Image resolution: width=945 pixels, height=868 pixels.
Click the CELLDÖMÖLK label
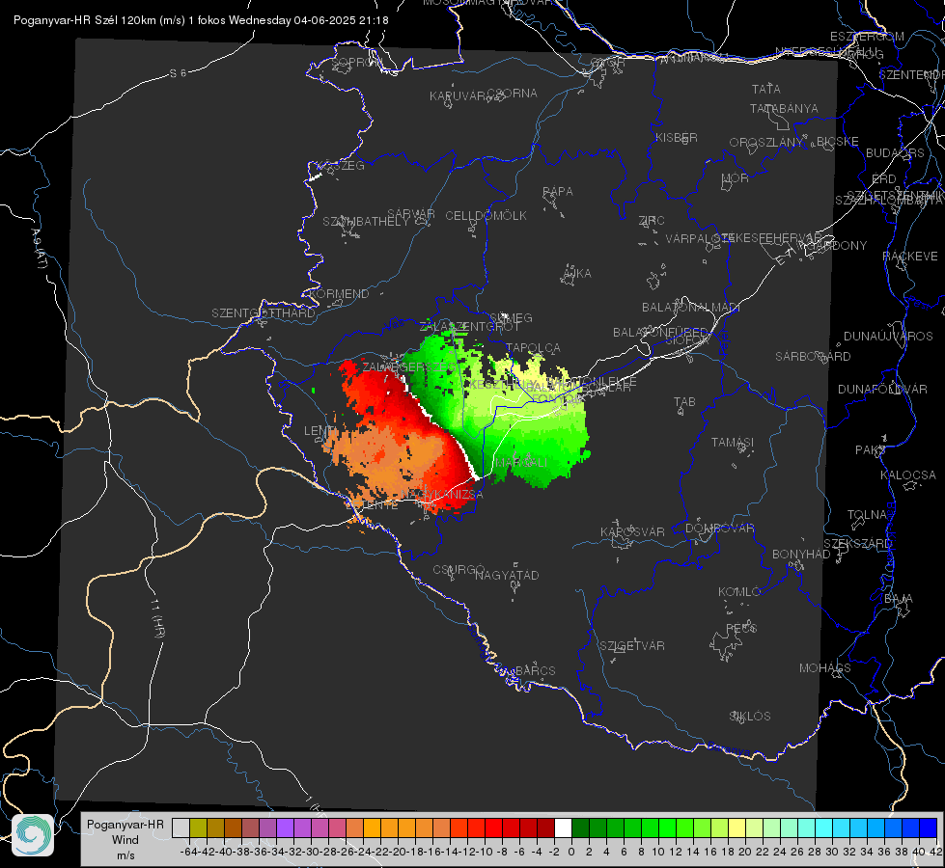(486, 216)
